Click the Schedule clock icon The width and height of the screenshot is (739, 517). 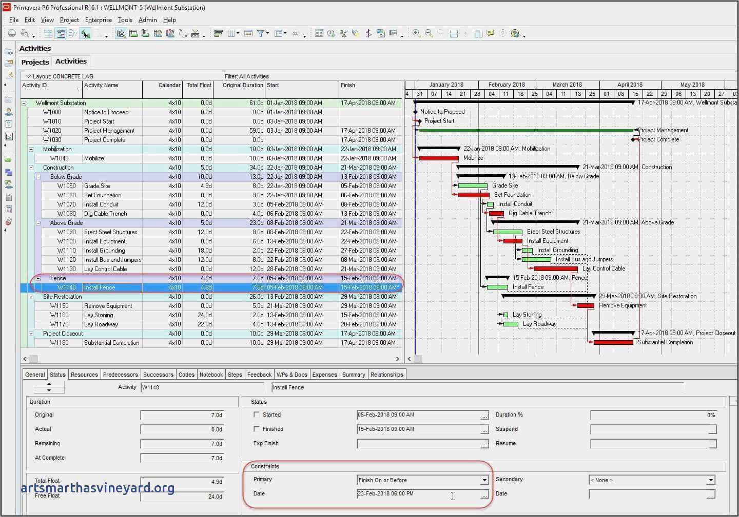[331, 34]
